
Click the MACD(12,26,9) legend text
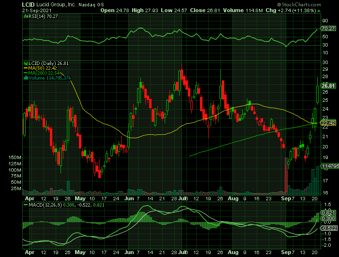45,205
